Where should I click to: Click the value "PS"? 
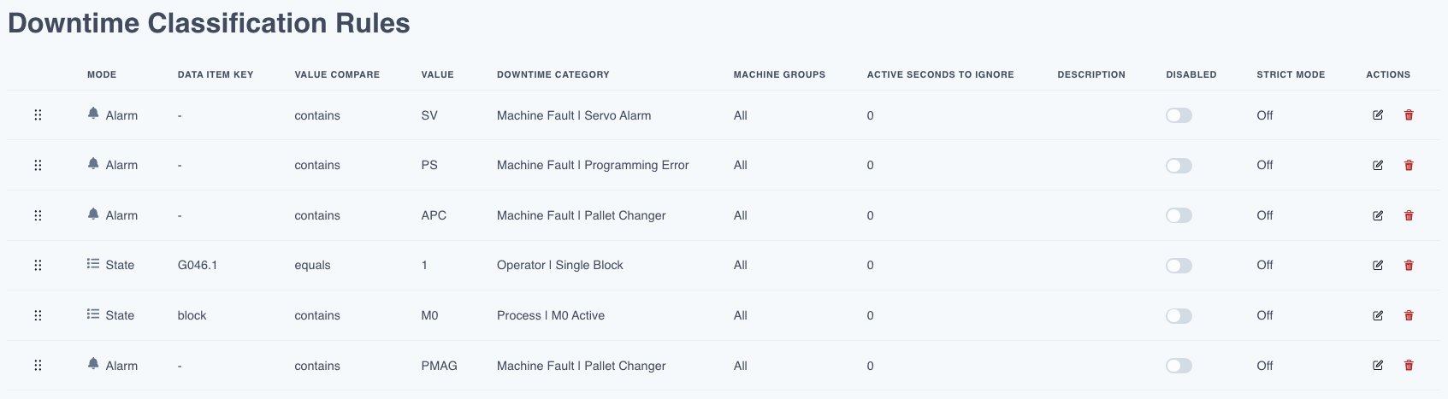[x=429, y=165]
